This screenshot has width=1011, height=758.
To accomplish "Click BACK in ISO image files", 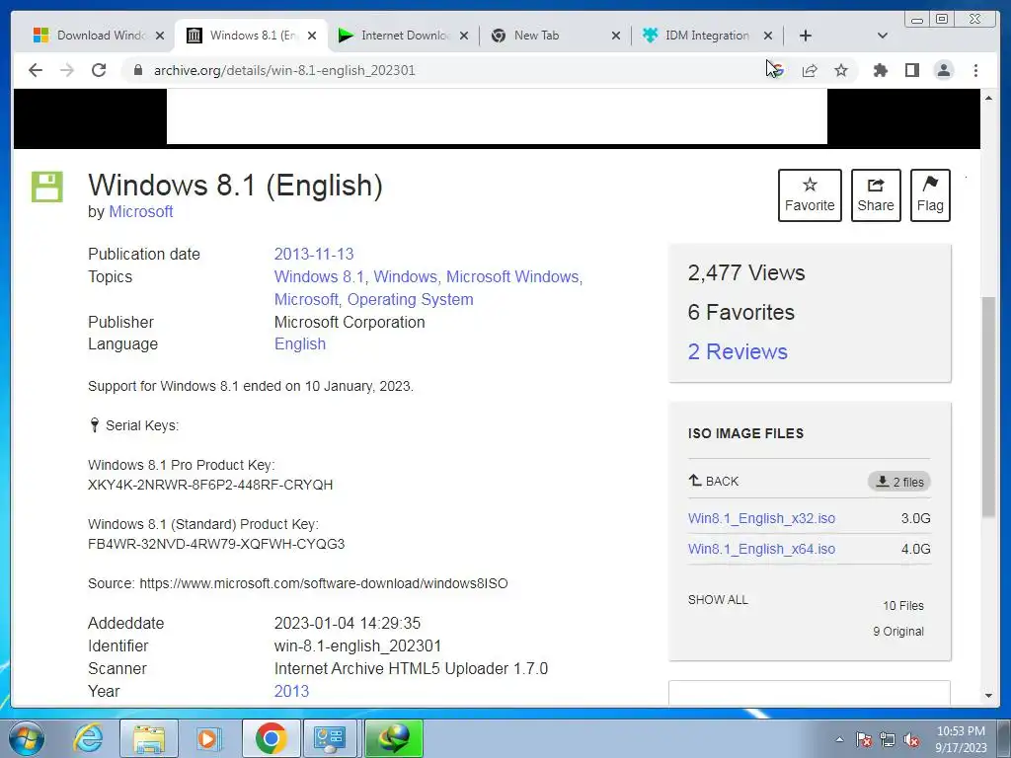I will 713,481.
